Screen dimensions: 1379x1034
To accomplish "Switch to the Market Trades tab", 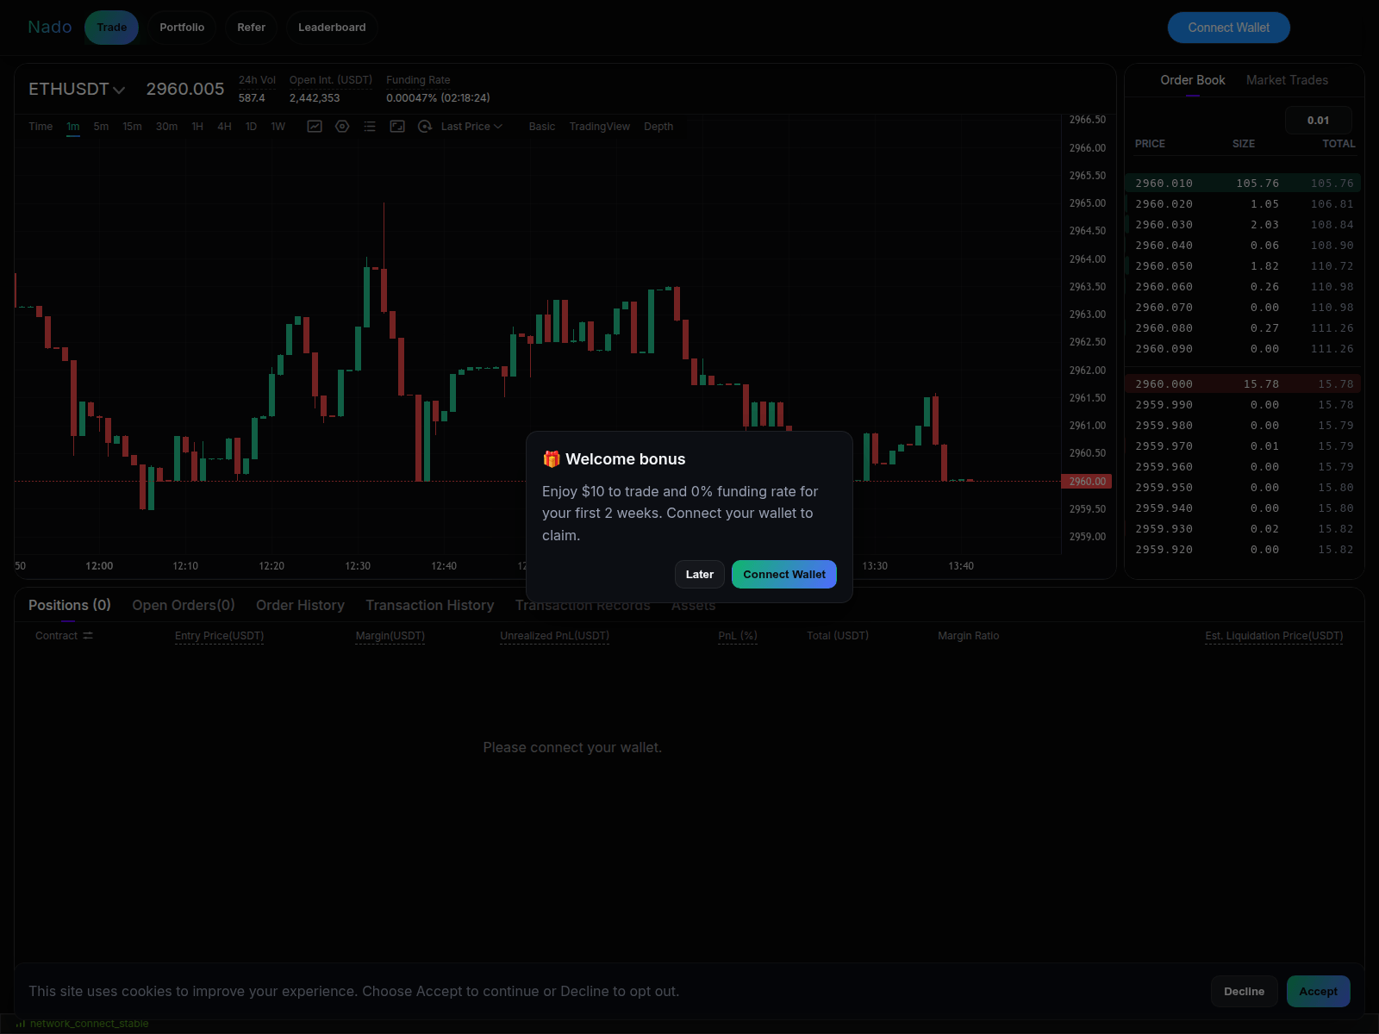I will pos(1287,80).
